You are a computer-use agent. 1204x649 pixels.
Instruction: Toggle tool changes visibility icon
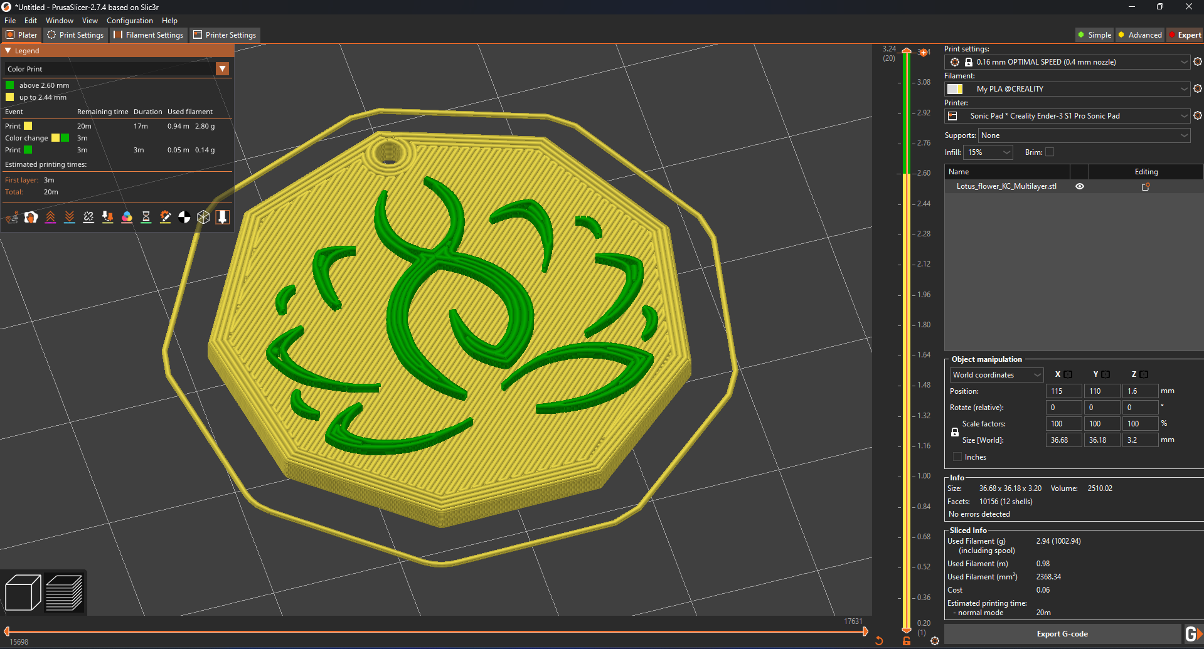(x=108, y=217)
